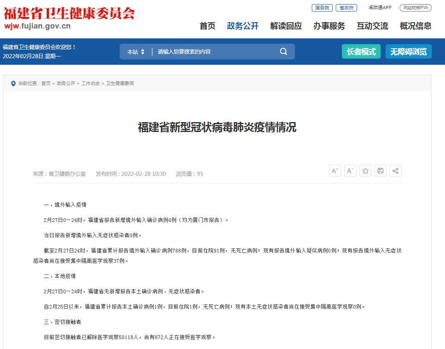Image resolution: width=445 pixels, height=349 pixels.
Task: Enable 无障碍浏览 accessible browsing
Action: point(408,52)
